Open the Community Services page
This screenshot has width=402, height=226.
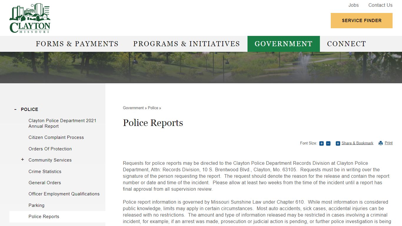click(50, 160)
